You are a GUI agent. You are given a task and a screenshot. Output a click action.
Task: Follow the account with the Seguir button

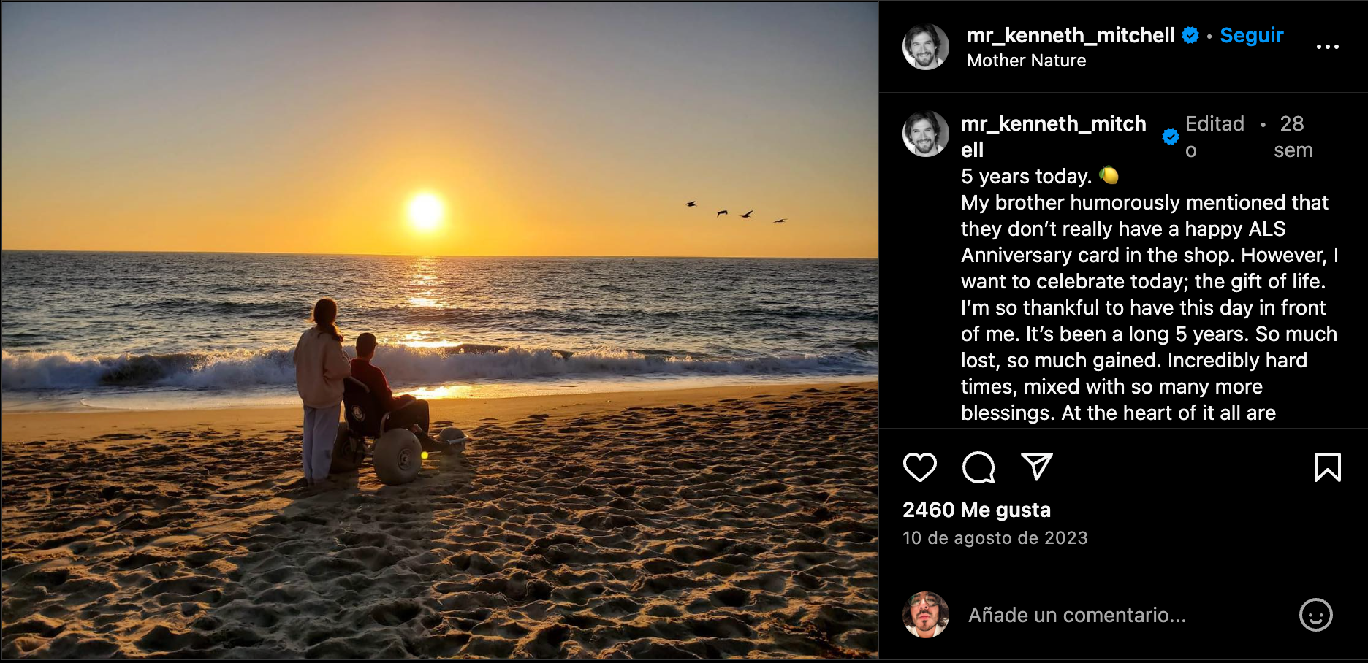1251,35
